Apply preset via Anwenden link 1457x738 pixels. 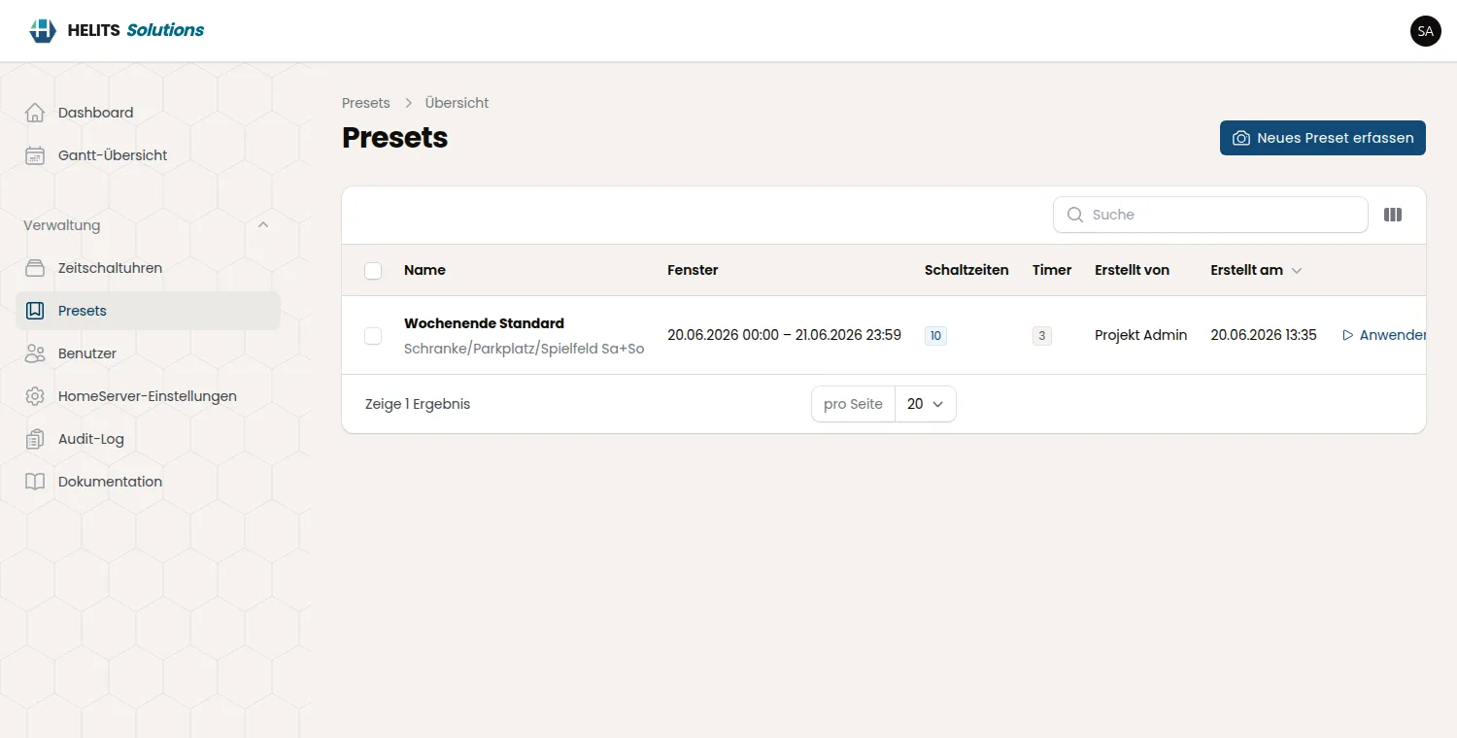pyautogui.click(x=1384, y=335)
